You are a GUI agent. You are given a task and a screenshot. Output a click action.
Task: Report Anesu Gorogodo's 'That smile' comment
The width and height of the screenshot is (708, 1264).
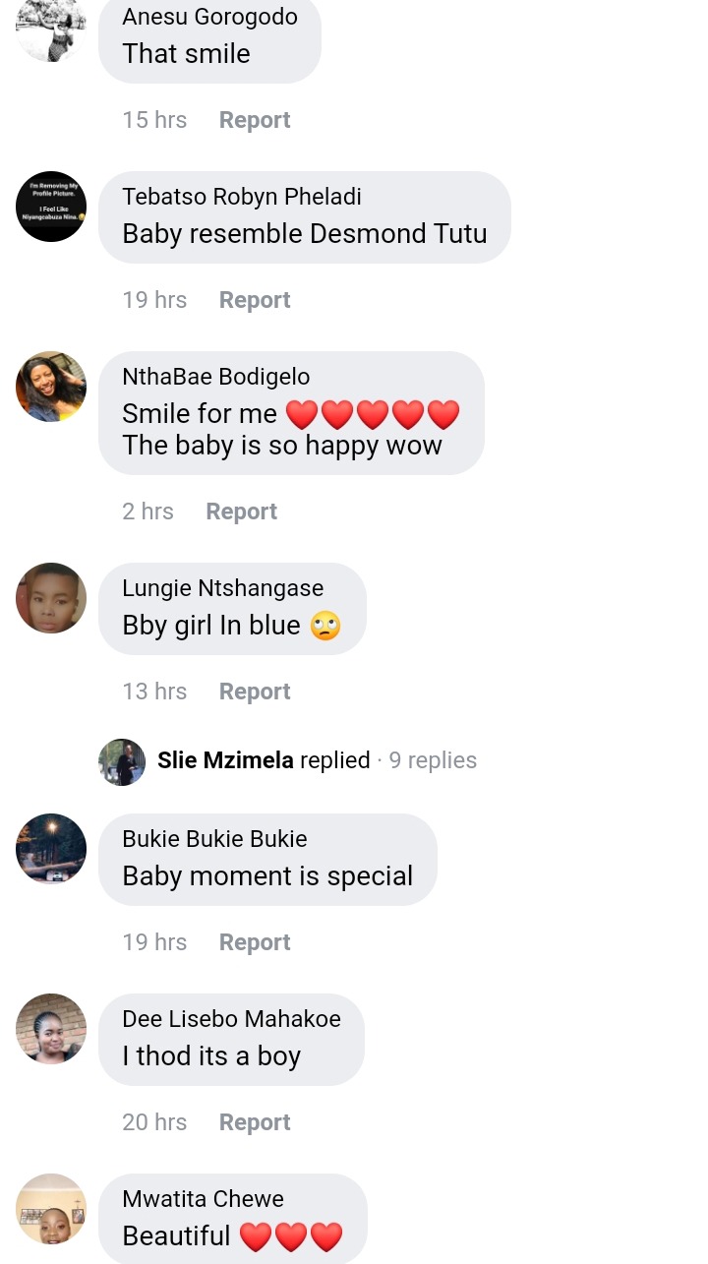(x=255, y=120)
